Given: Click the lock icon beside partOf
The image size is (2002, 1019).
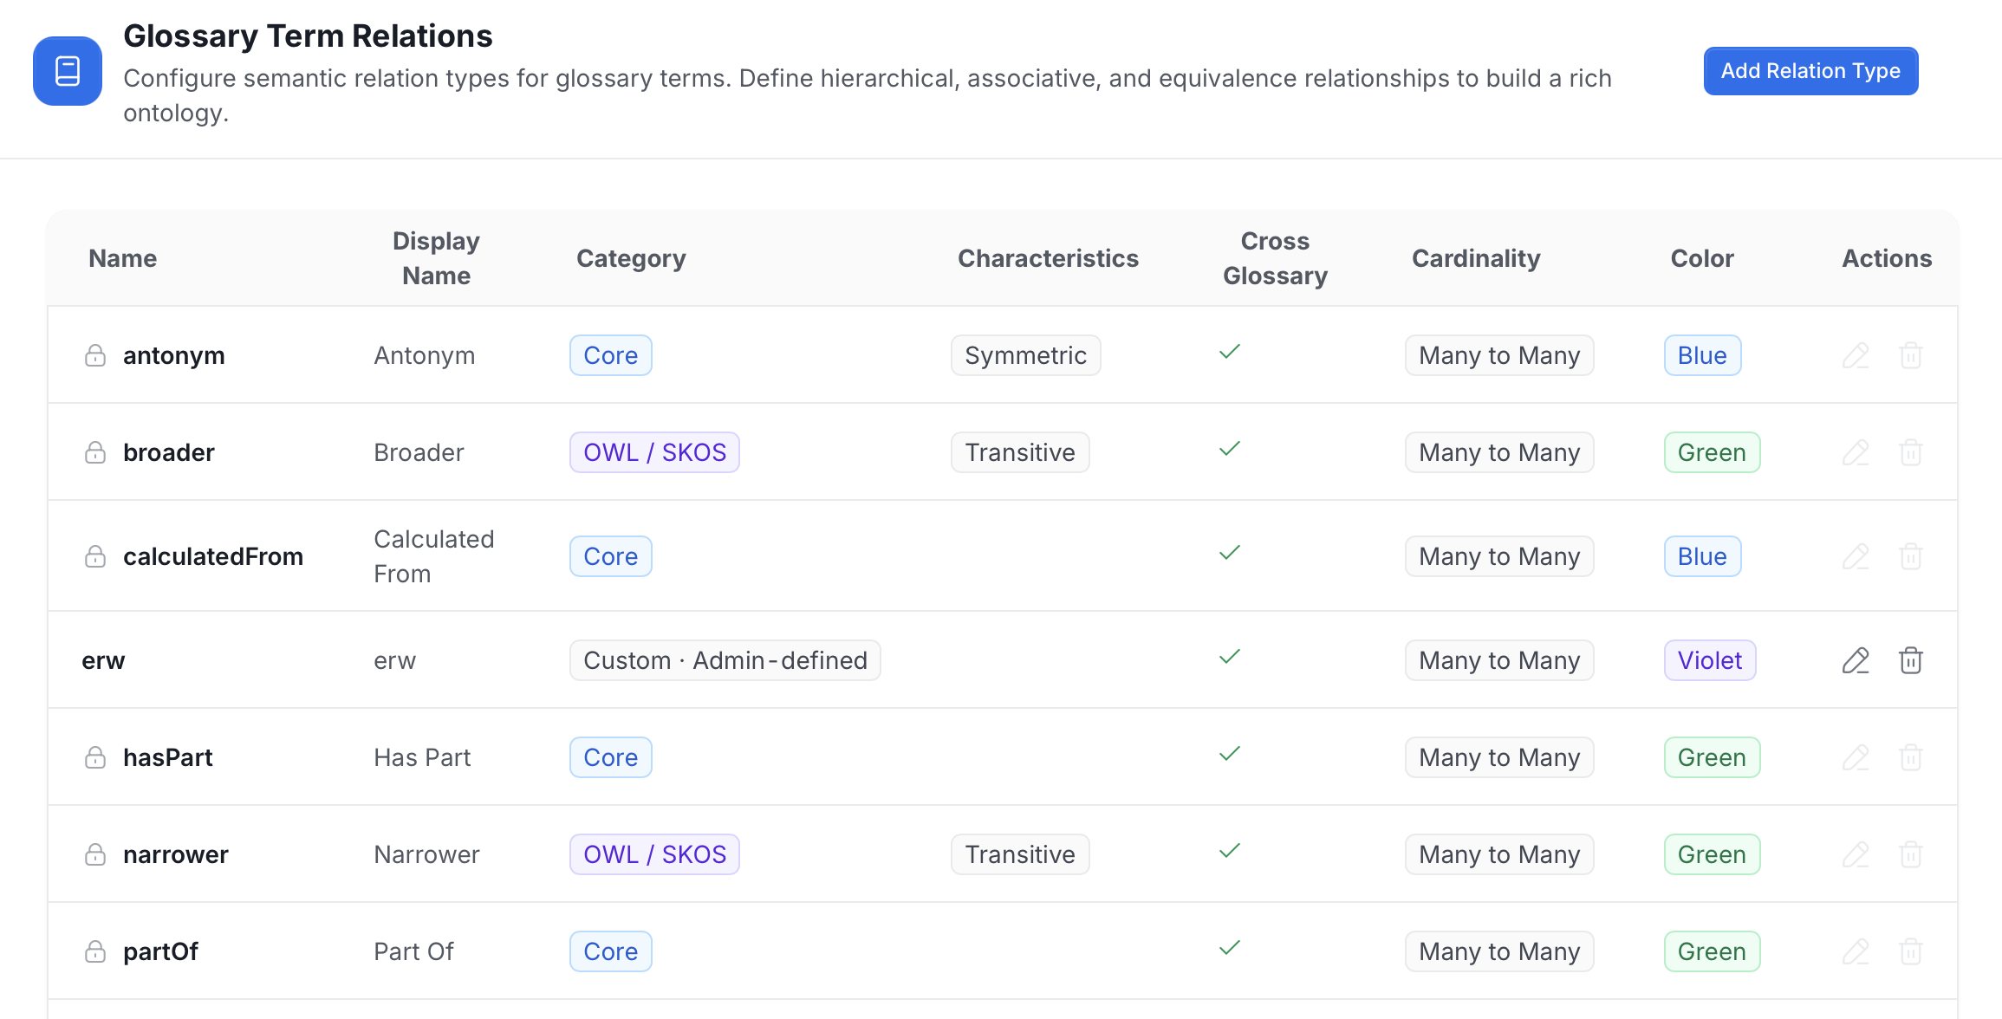Looking at the screenshot, I should click(x=95, y=951).
